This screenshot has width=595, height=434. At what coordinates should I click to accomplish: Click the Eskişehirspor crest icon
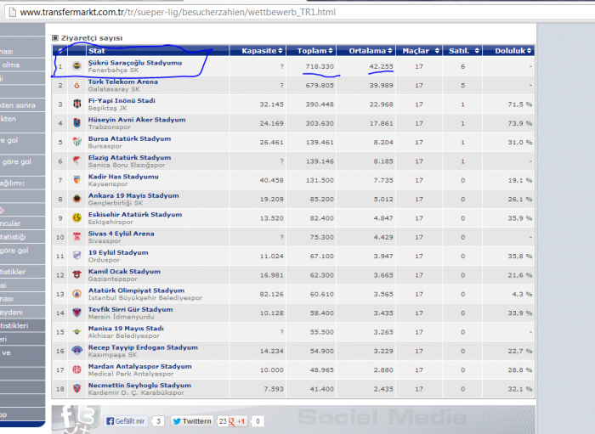point(76,217)
